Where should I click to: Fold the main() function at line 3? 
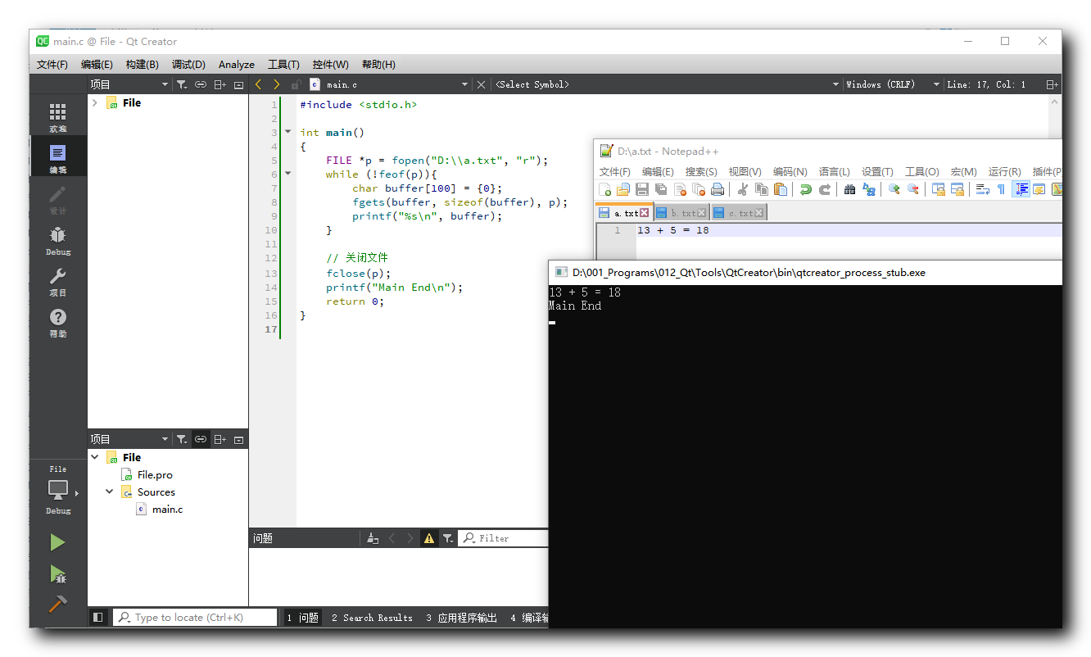tap(287, 132)
